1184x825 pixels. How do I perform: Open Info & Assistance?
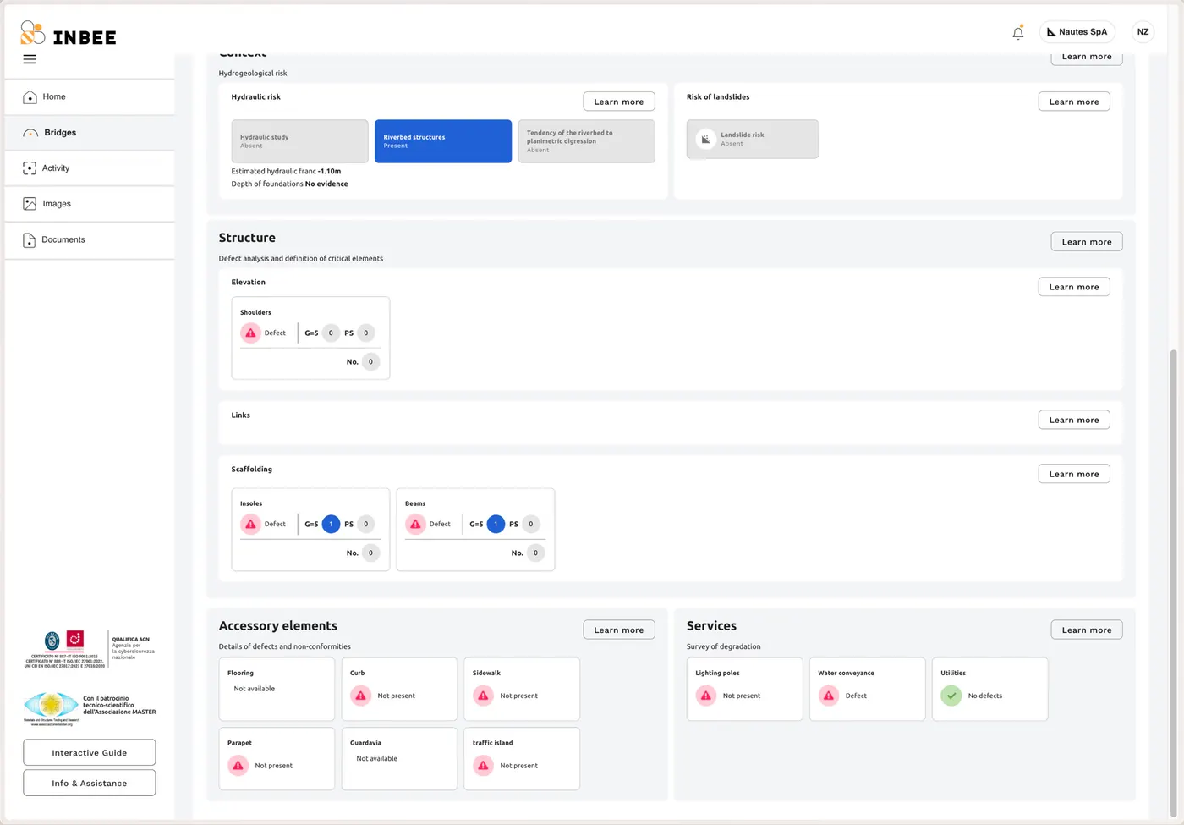click(x=90, y=784)
